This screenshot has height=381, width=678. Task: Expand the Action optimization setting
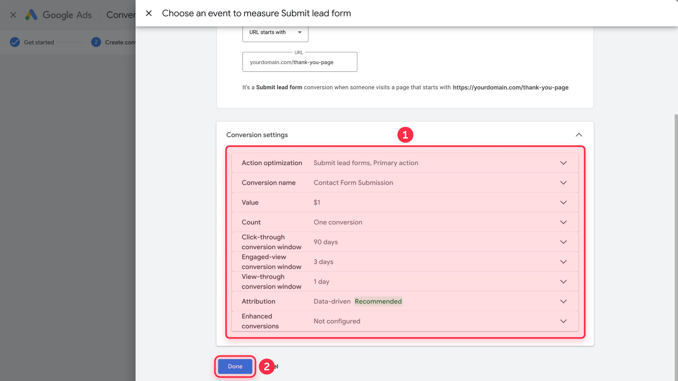point(563,163)
